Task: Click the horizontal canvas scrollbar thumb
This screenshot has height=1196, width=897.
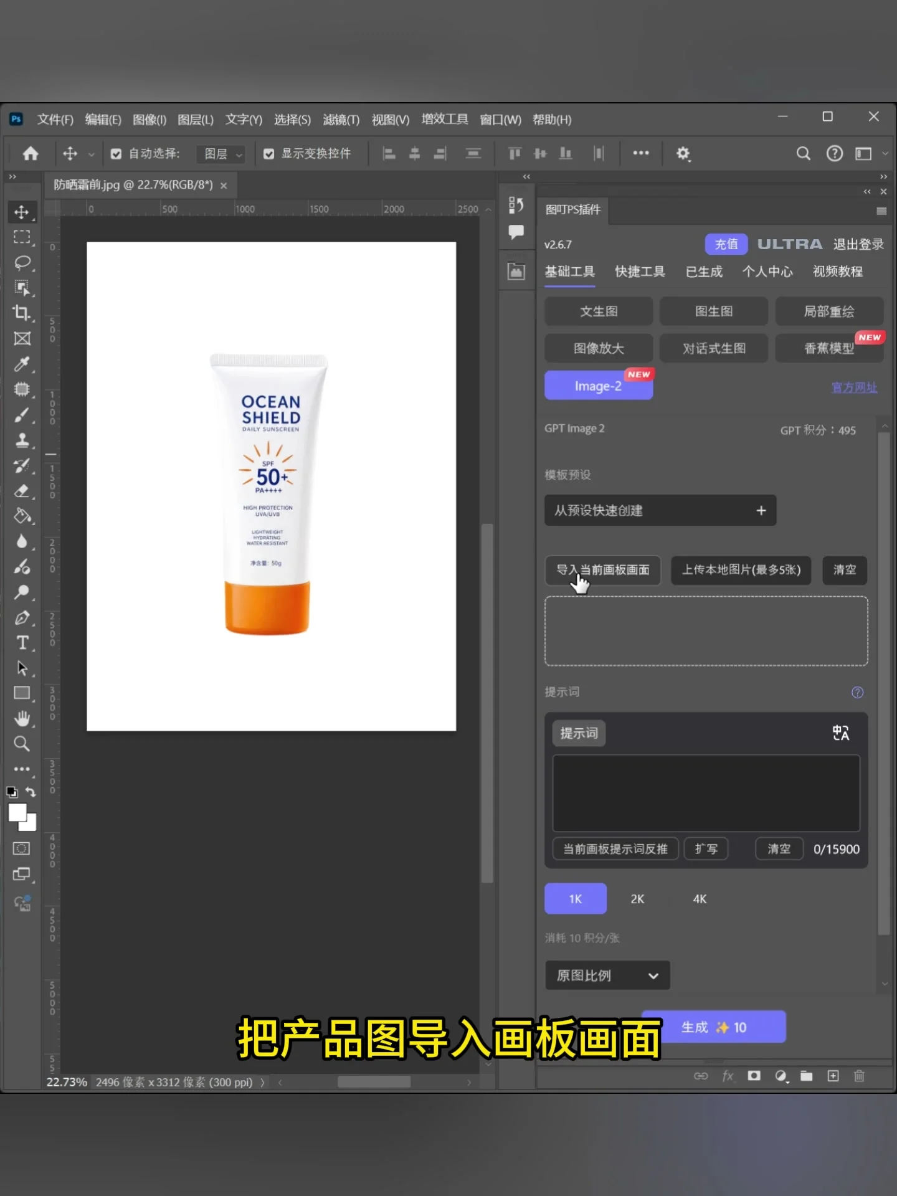Action: click(x=374, y=1082)
